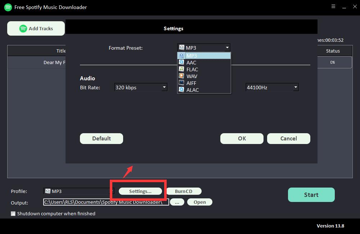This screenshot has height=234, width=360.
Task: Expand the Bit Rate 320 kbps dropdown
Action: point(164,87)
